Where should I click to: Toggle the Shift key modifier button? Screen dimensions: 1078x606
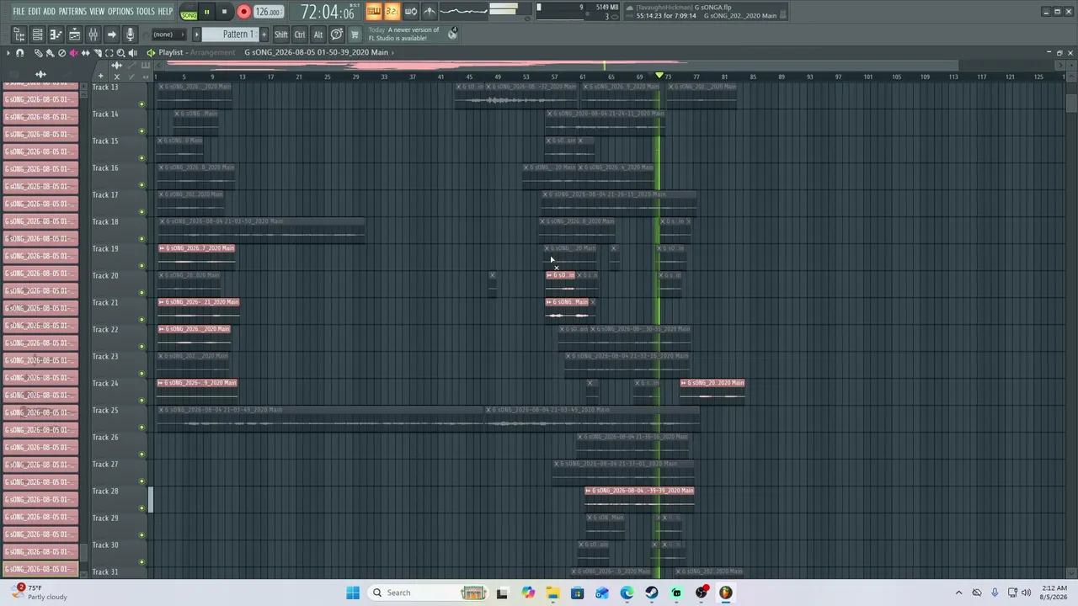click(x=281, y=35)
